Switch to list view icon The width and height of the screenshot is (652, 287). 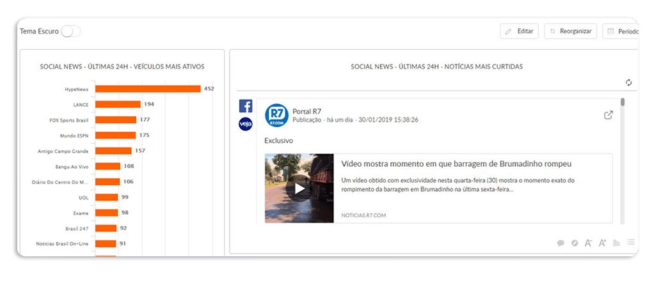pyautogui.click(x=631, y=242)
